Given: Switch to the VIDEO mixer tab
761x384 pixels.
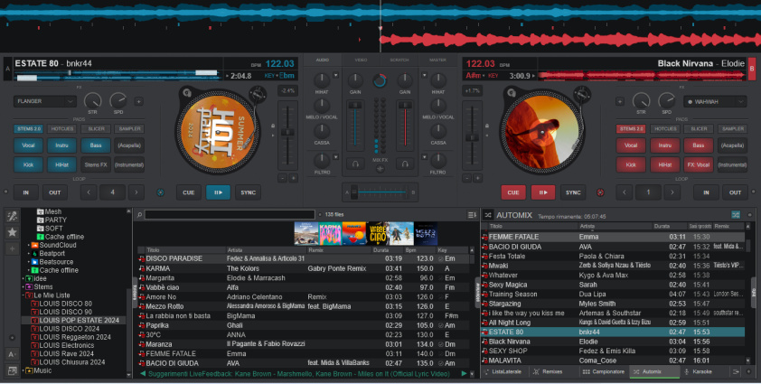Looking at the screenshot, I should (361, 61).
